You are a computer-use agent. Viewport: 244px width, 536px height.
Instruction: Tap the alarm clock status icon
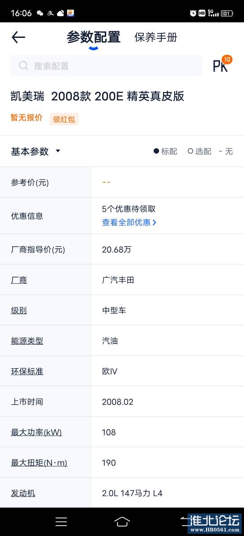point(193,14)
